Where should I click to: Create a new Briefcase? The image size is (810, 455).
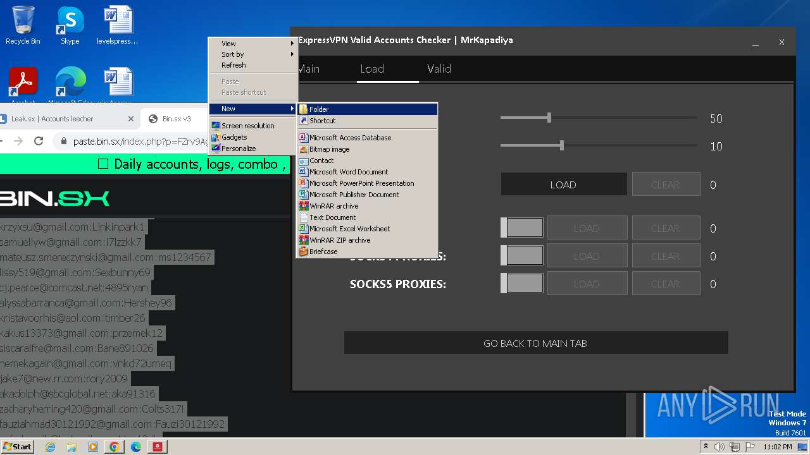click(x=367, y=252)
